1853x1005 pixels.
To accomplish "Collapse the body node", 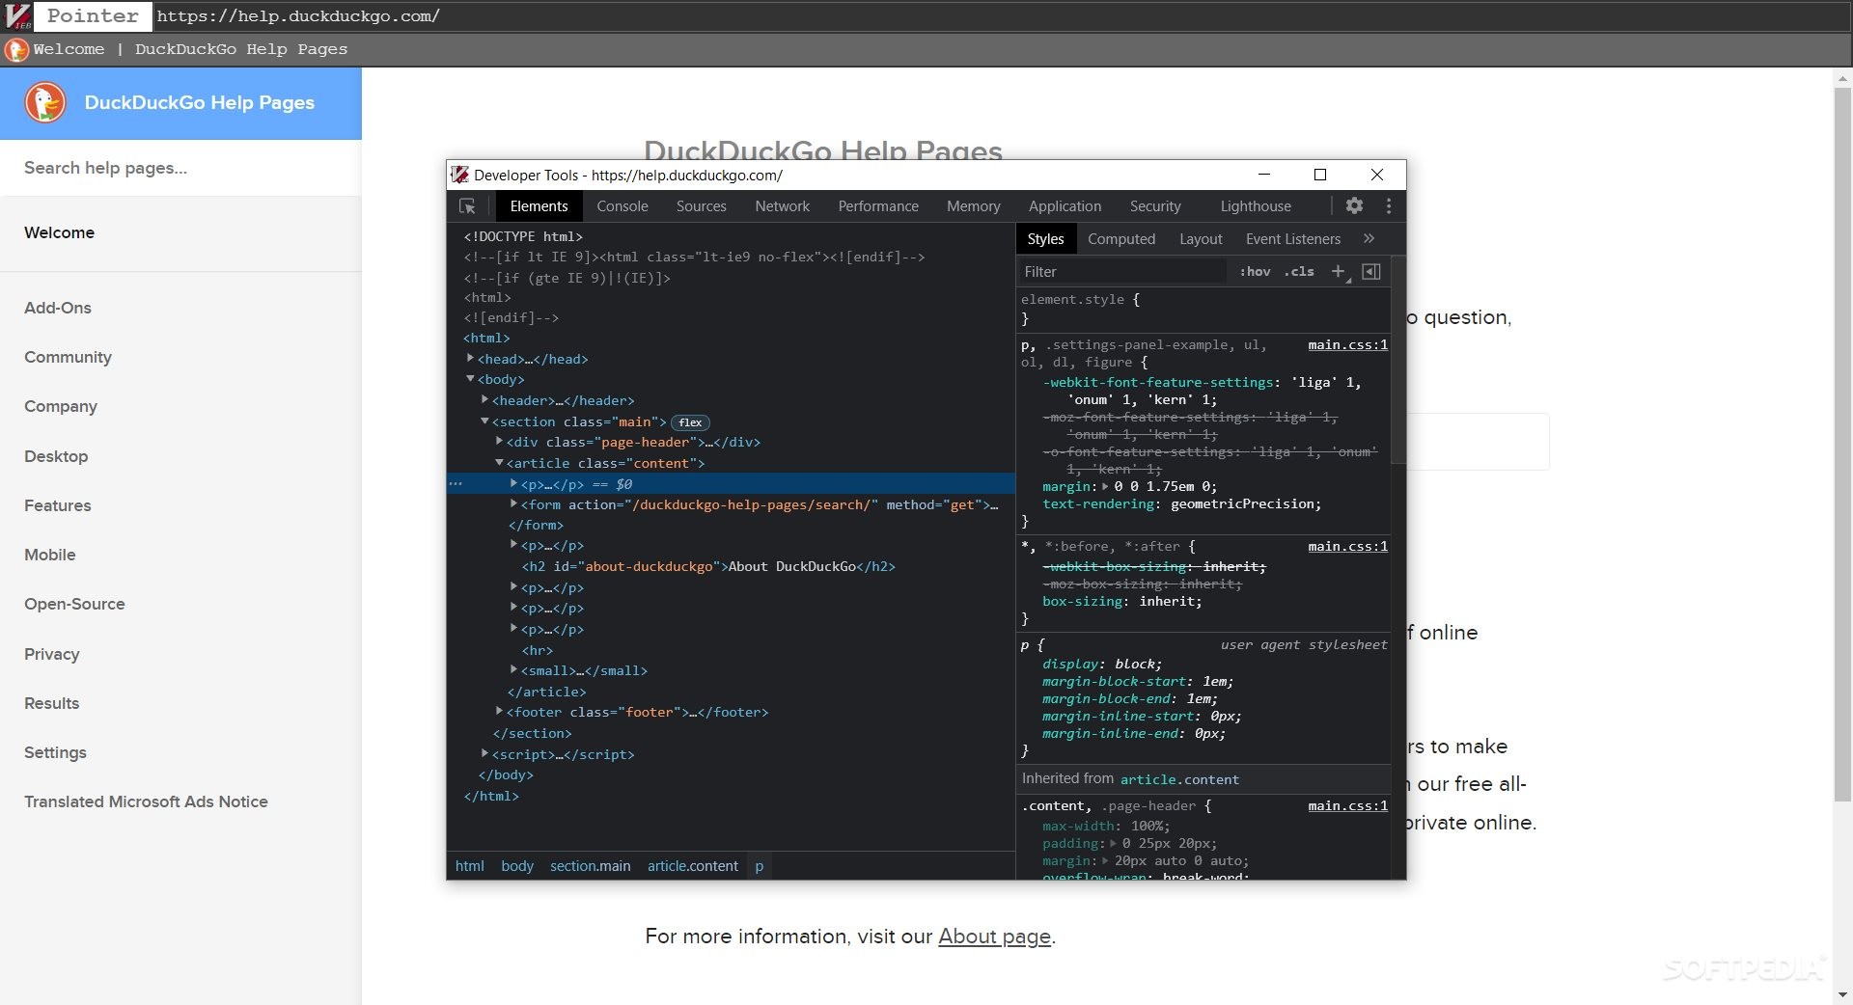I will (471, 379).
